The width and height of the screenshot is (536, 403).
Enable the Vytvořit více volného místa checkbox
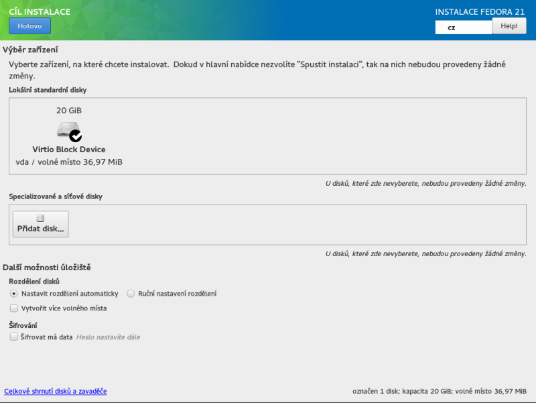(14, 308)
